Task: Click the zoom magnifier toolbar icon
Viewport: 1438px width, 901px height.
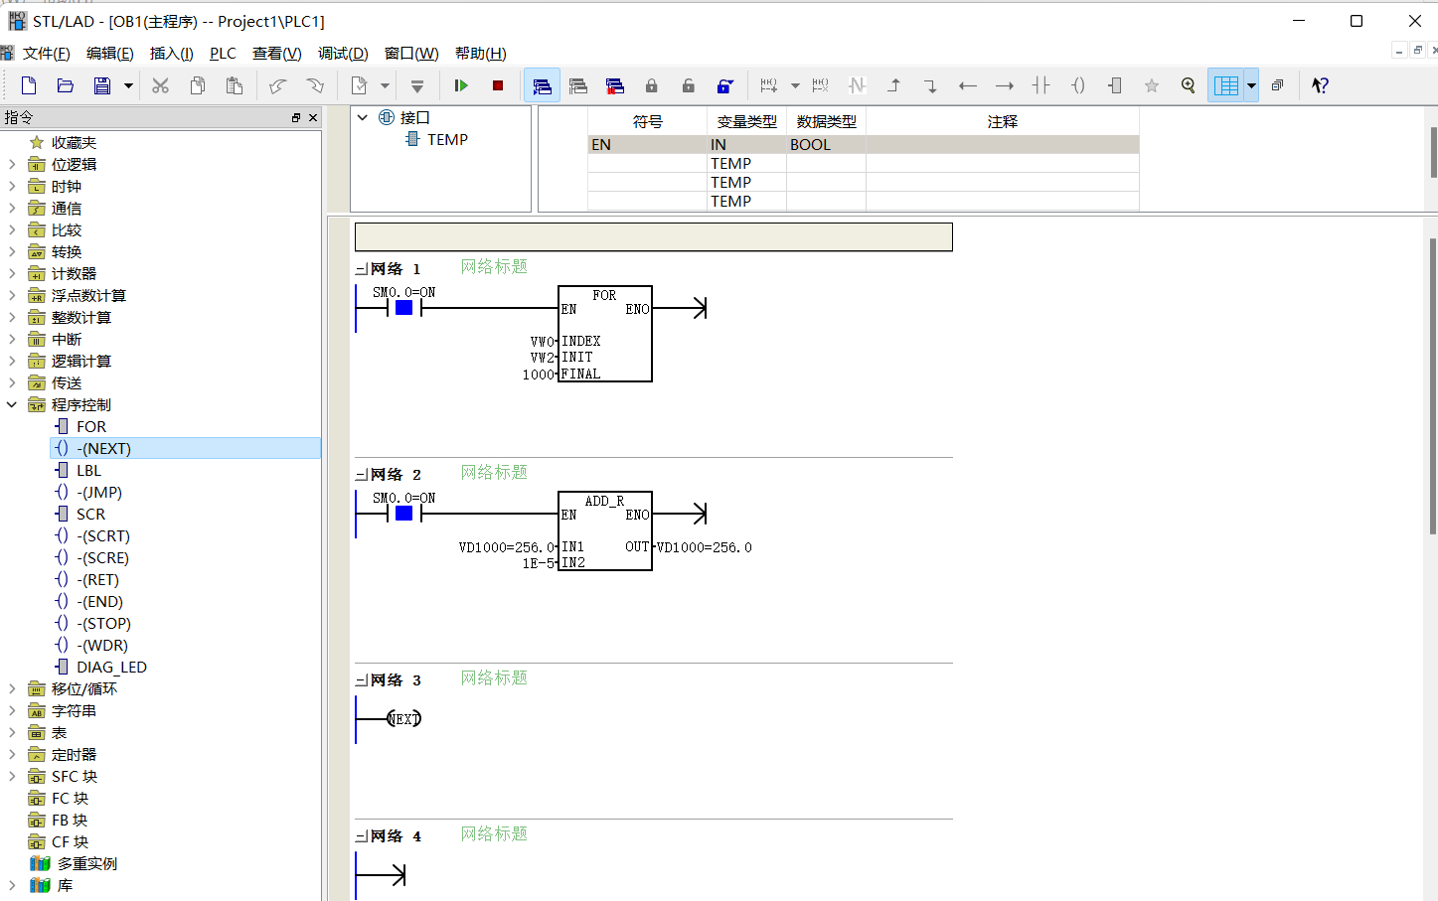Action: 1189,85
